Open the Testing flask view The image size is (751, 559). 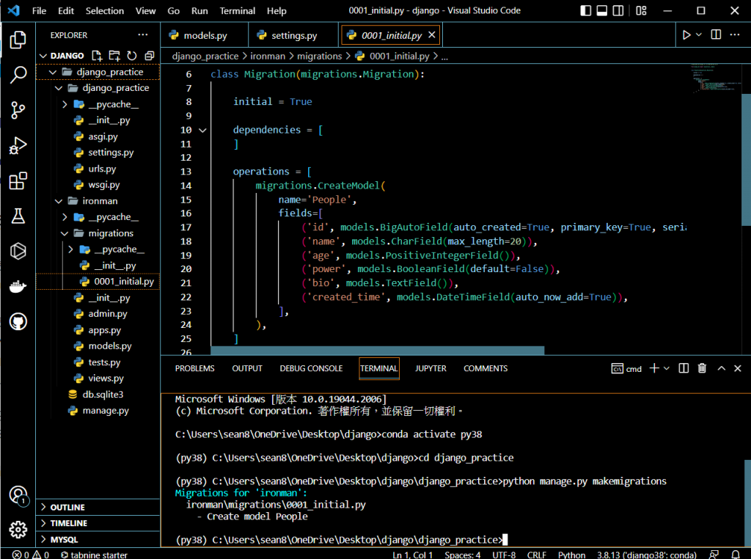[18, 216]
